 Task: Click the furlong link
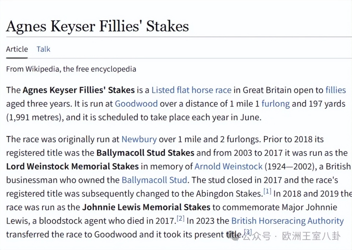[x=275, y=104]
